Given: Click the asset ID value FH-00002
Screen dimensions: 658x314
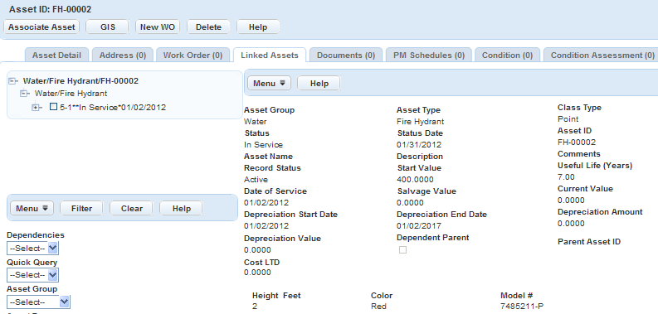Looking at the screenshot, I should (x=577, y=143).
